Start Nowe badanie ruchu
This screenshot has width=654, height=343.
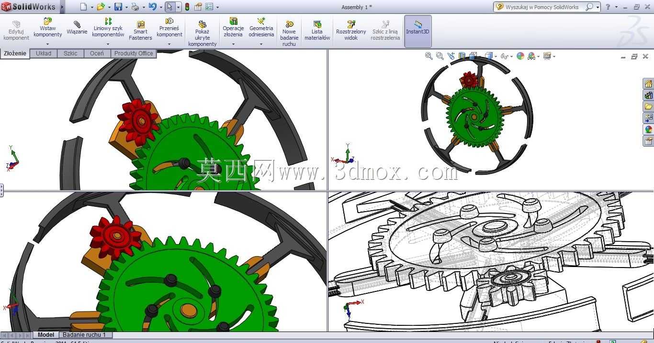coord(289,33)
